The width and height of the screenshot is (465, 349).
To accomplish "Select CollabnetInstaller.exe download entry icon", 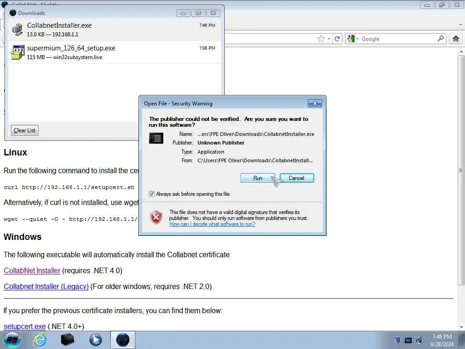I will (18, 30).
